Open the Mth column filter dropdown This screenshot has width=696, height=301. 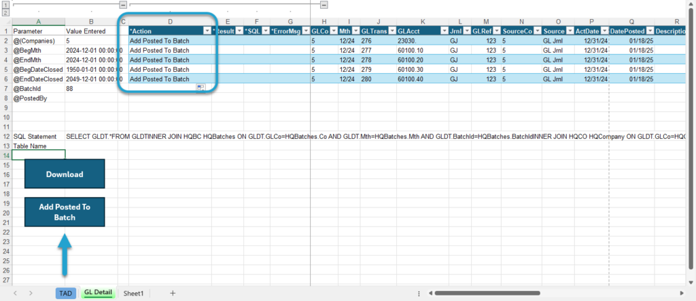tap(355, 31)
